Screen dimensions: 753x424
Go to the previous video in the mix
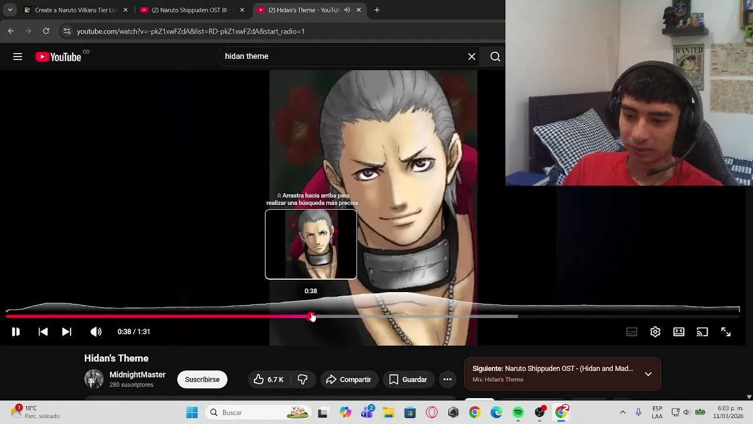click(x=43, y=332)
